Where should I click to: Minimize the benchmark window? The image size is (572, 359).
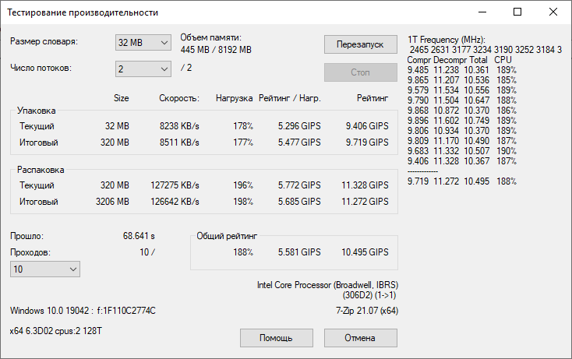(482, 12)
